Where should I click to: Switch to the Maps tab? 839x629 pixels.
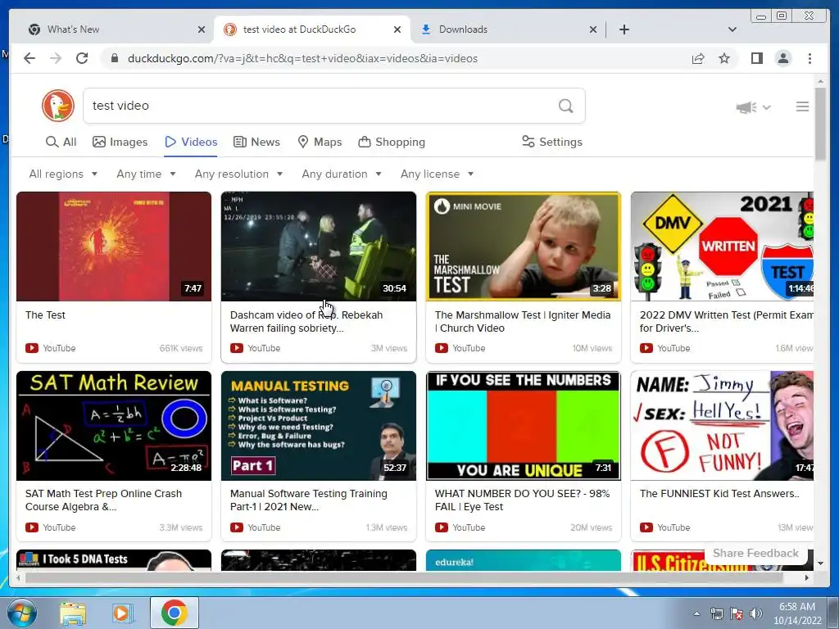(320, 142)
